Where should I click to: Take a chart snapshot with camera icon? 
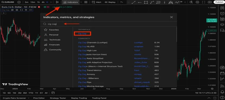[x=210, y=2]
